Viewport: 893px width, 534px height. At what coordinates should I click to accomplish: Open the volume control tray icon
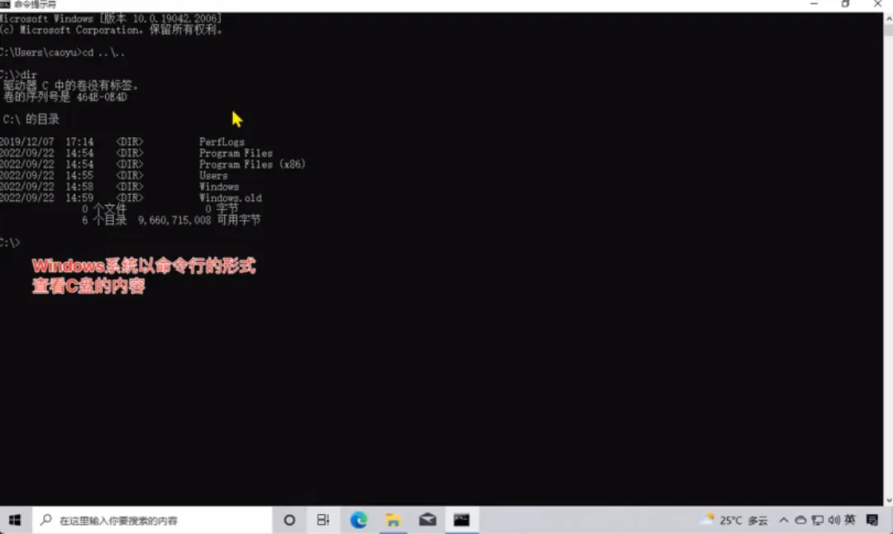pyautogui.click(x=833, y=520)
